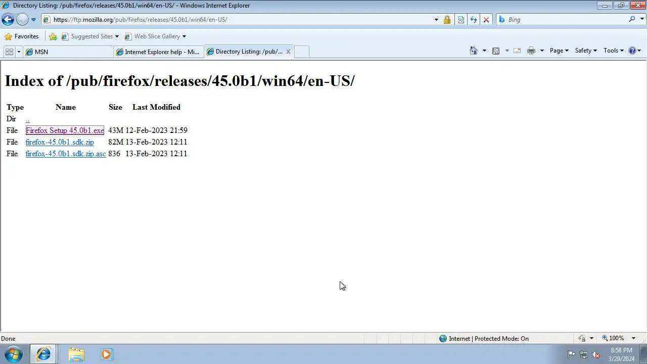
Task: Open firefox-45.0b1.sdk.zip link
Action: point(60,142)
